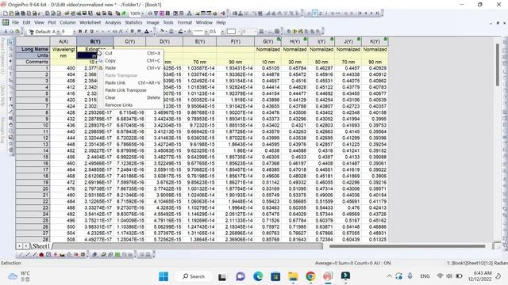Open the Plot menu

pyautogui.click(x=52, y=23)
